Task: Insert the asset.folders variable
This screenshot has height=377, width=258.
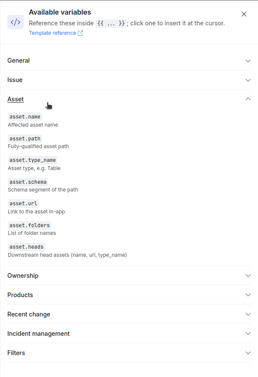Action: [x=30, y=225]
